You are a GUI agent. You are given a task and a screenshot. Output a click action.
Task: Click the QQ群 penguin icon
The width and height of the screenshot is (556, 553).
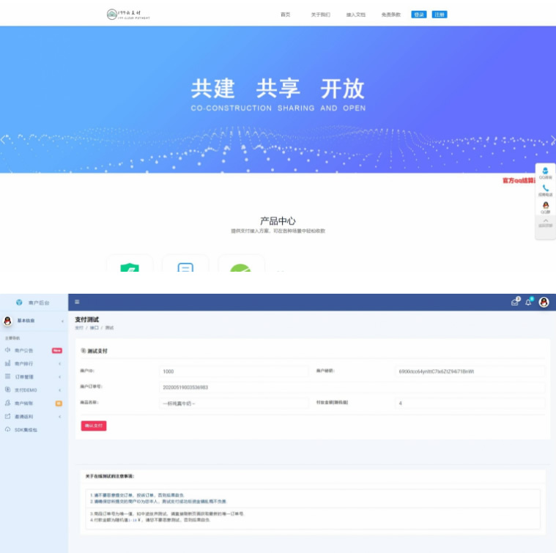(545, 206)
